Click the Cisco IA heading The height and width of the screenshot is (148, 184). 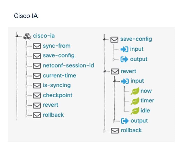[x=26, y=16]
